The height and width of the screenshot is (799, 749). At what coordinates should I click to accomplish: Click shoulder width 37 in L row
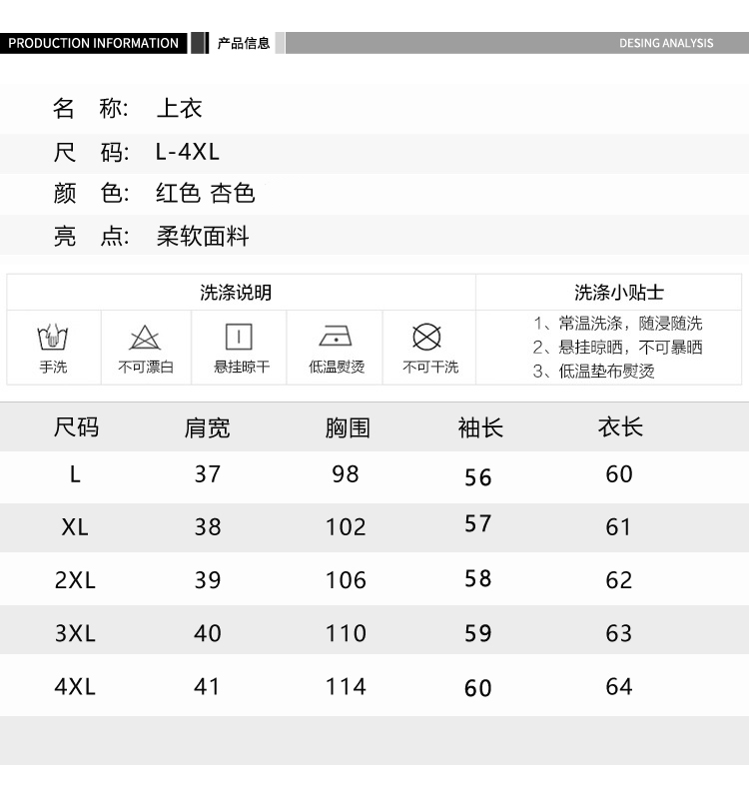208,474
